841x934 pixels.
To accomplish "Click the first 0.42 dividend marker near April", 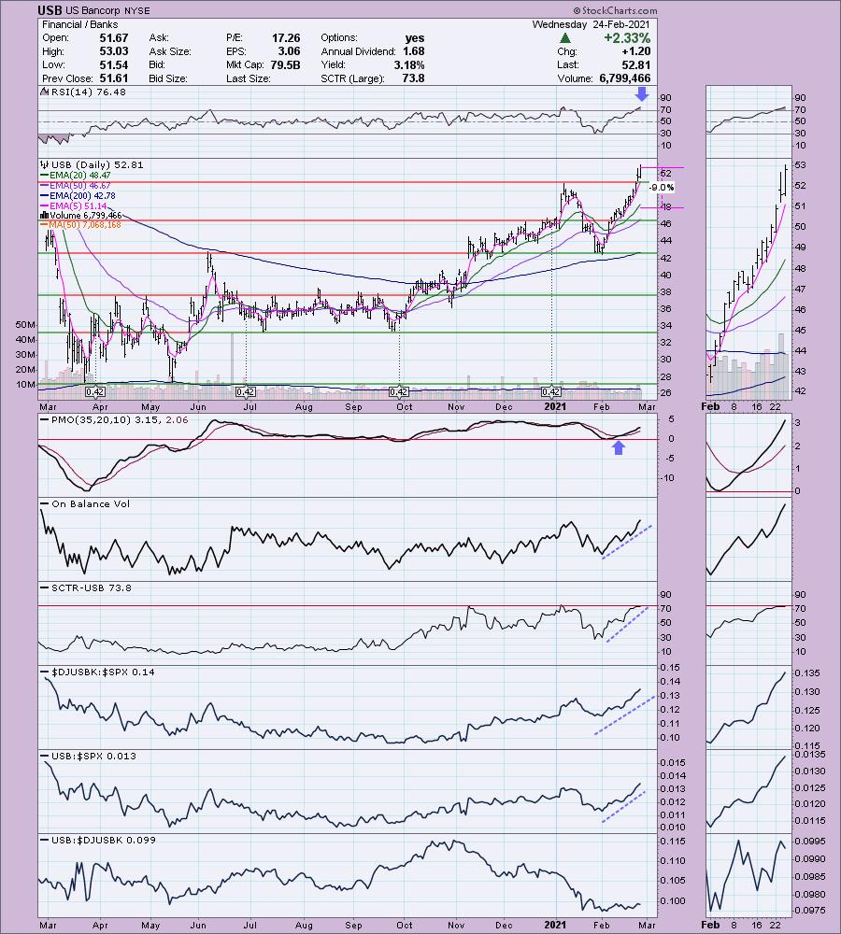I will [94, 392].
